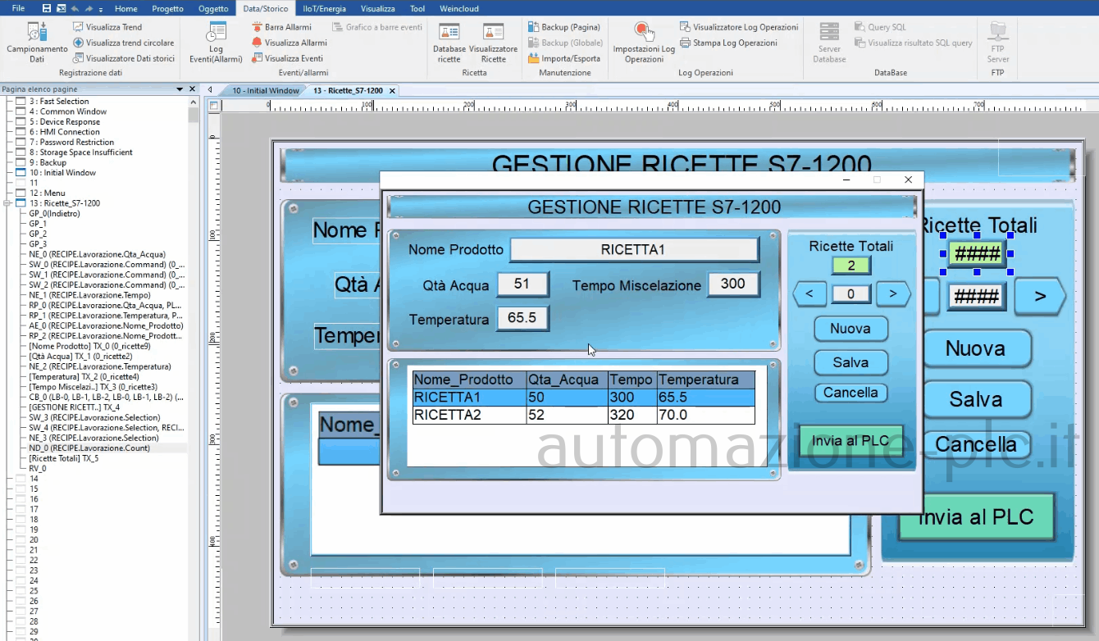The height and width of the screenshot is (641, 1099).
Task: Open the quick access toolbar customize arrow
Action: 101,8
